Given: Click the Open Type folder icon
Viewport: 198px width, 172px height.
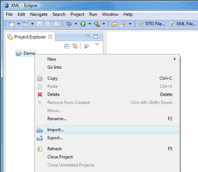Looking at the screenshot, I should pyautogui.click(x=114, y=24).
